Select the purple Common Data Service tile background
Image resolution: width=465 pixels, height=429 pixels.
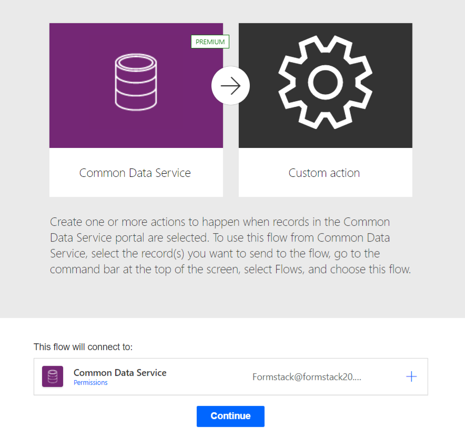(x=79, y=121)
